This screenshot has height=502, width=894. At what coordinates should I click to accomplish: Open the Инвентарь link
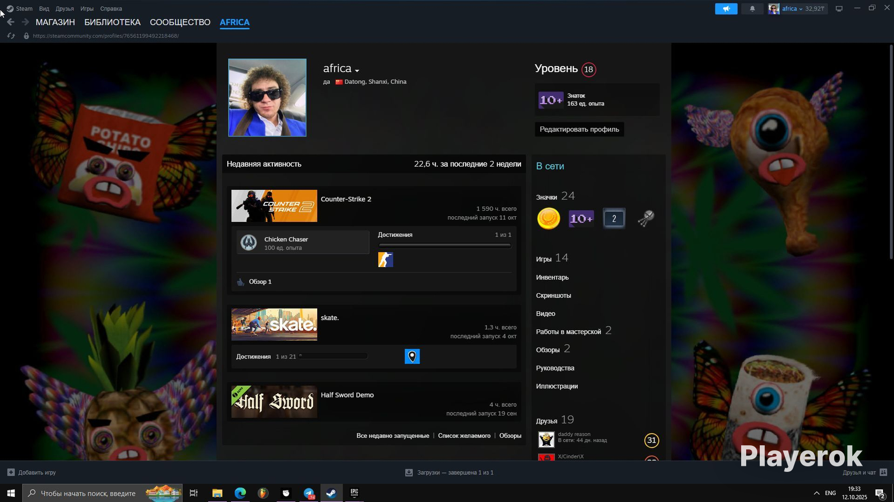tap(553, 277)
